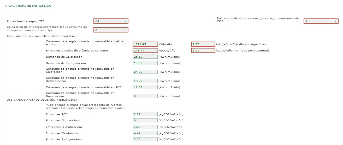
Task: Click the 'Demanda de Calefacción:' label
Action: tap(65, 57)
